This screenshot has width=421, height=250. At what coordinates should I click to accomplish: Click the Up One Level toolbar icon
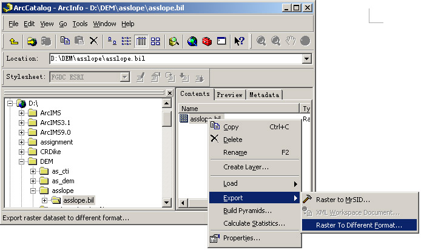click(x=14, y=41)
